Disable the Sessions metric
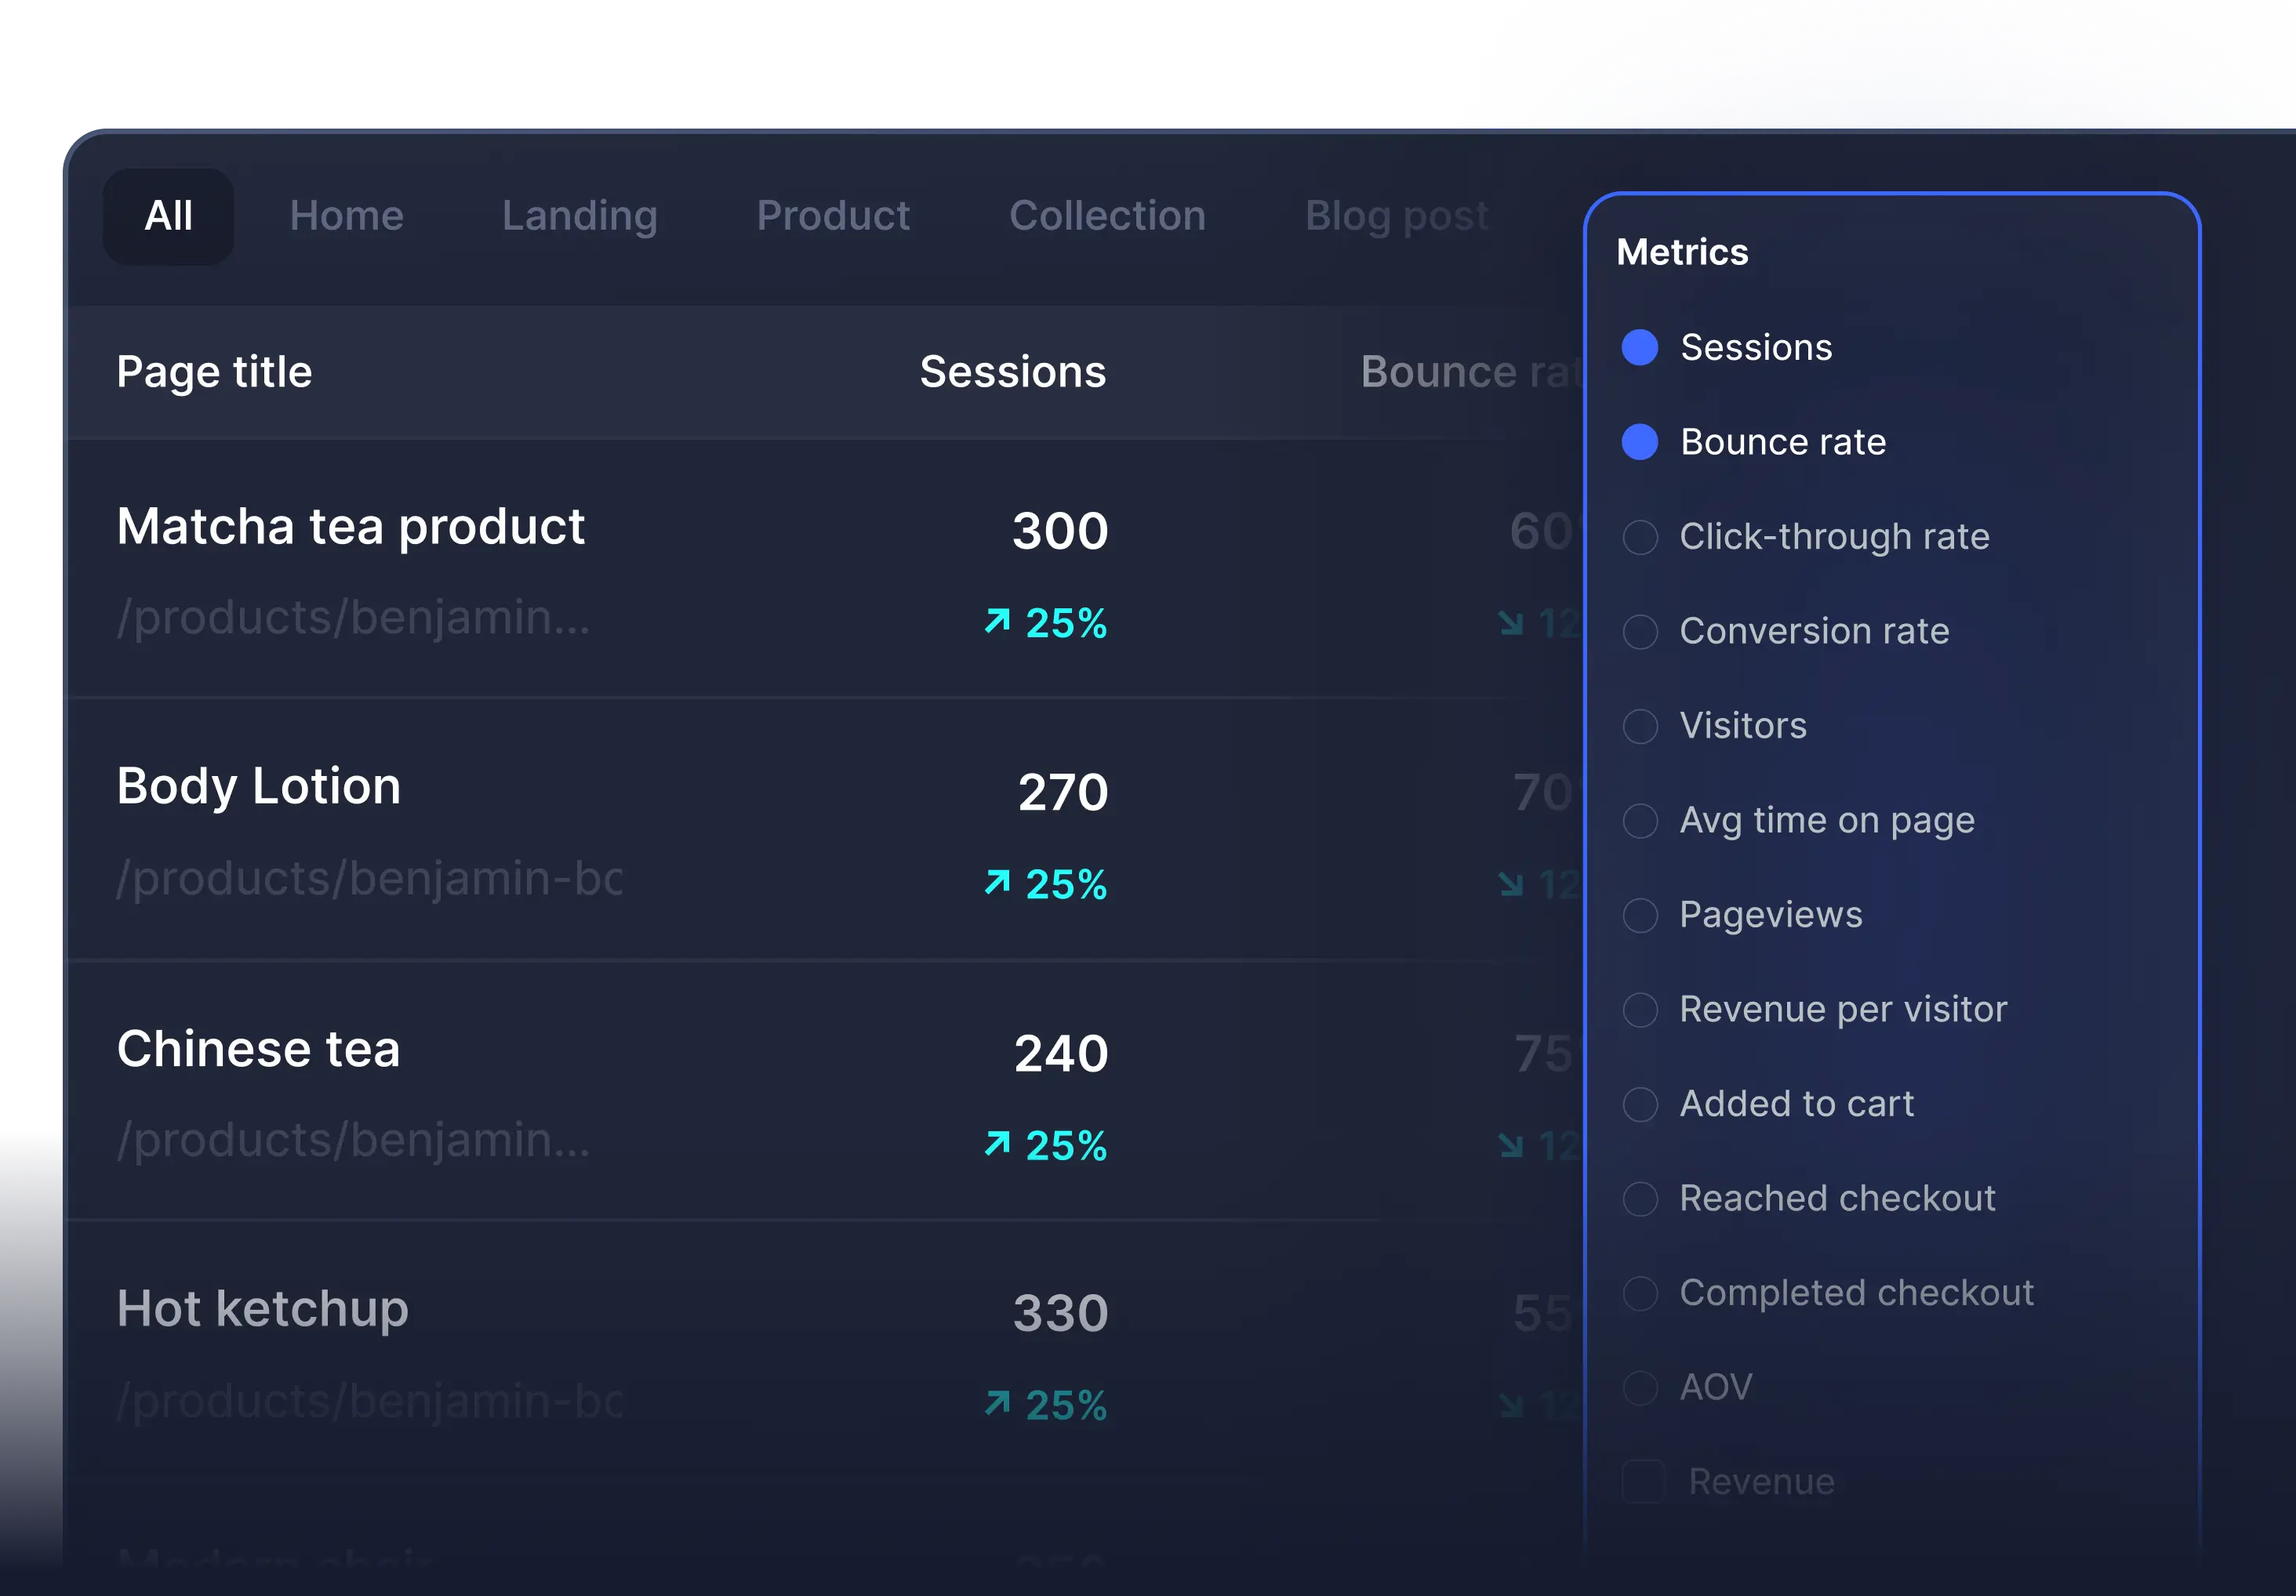This screenshot has height=1596, width=2296. [x=1640, y=348]
